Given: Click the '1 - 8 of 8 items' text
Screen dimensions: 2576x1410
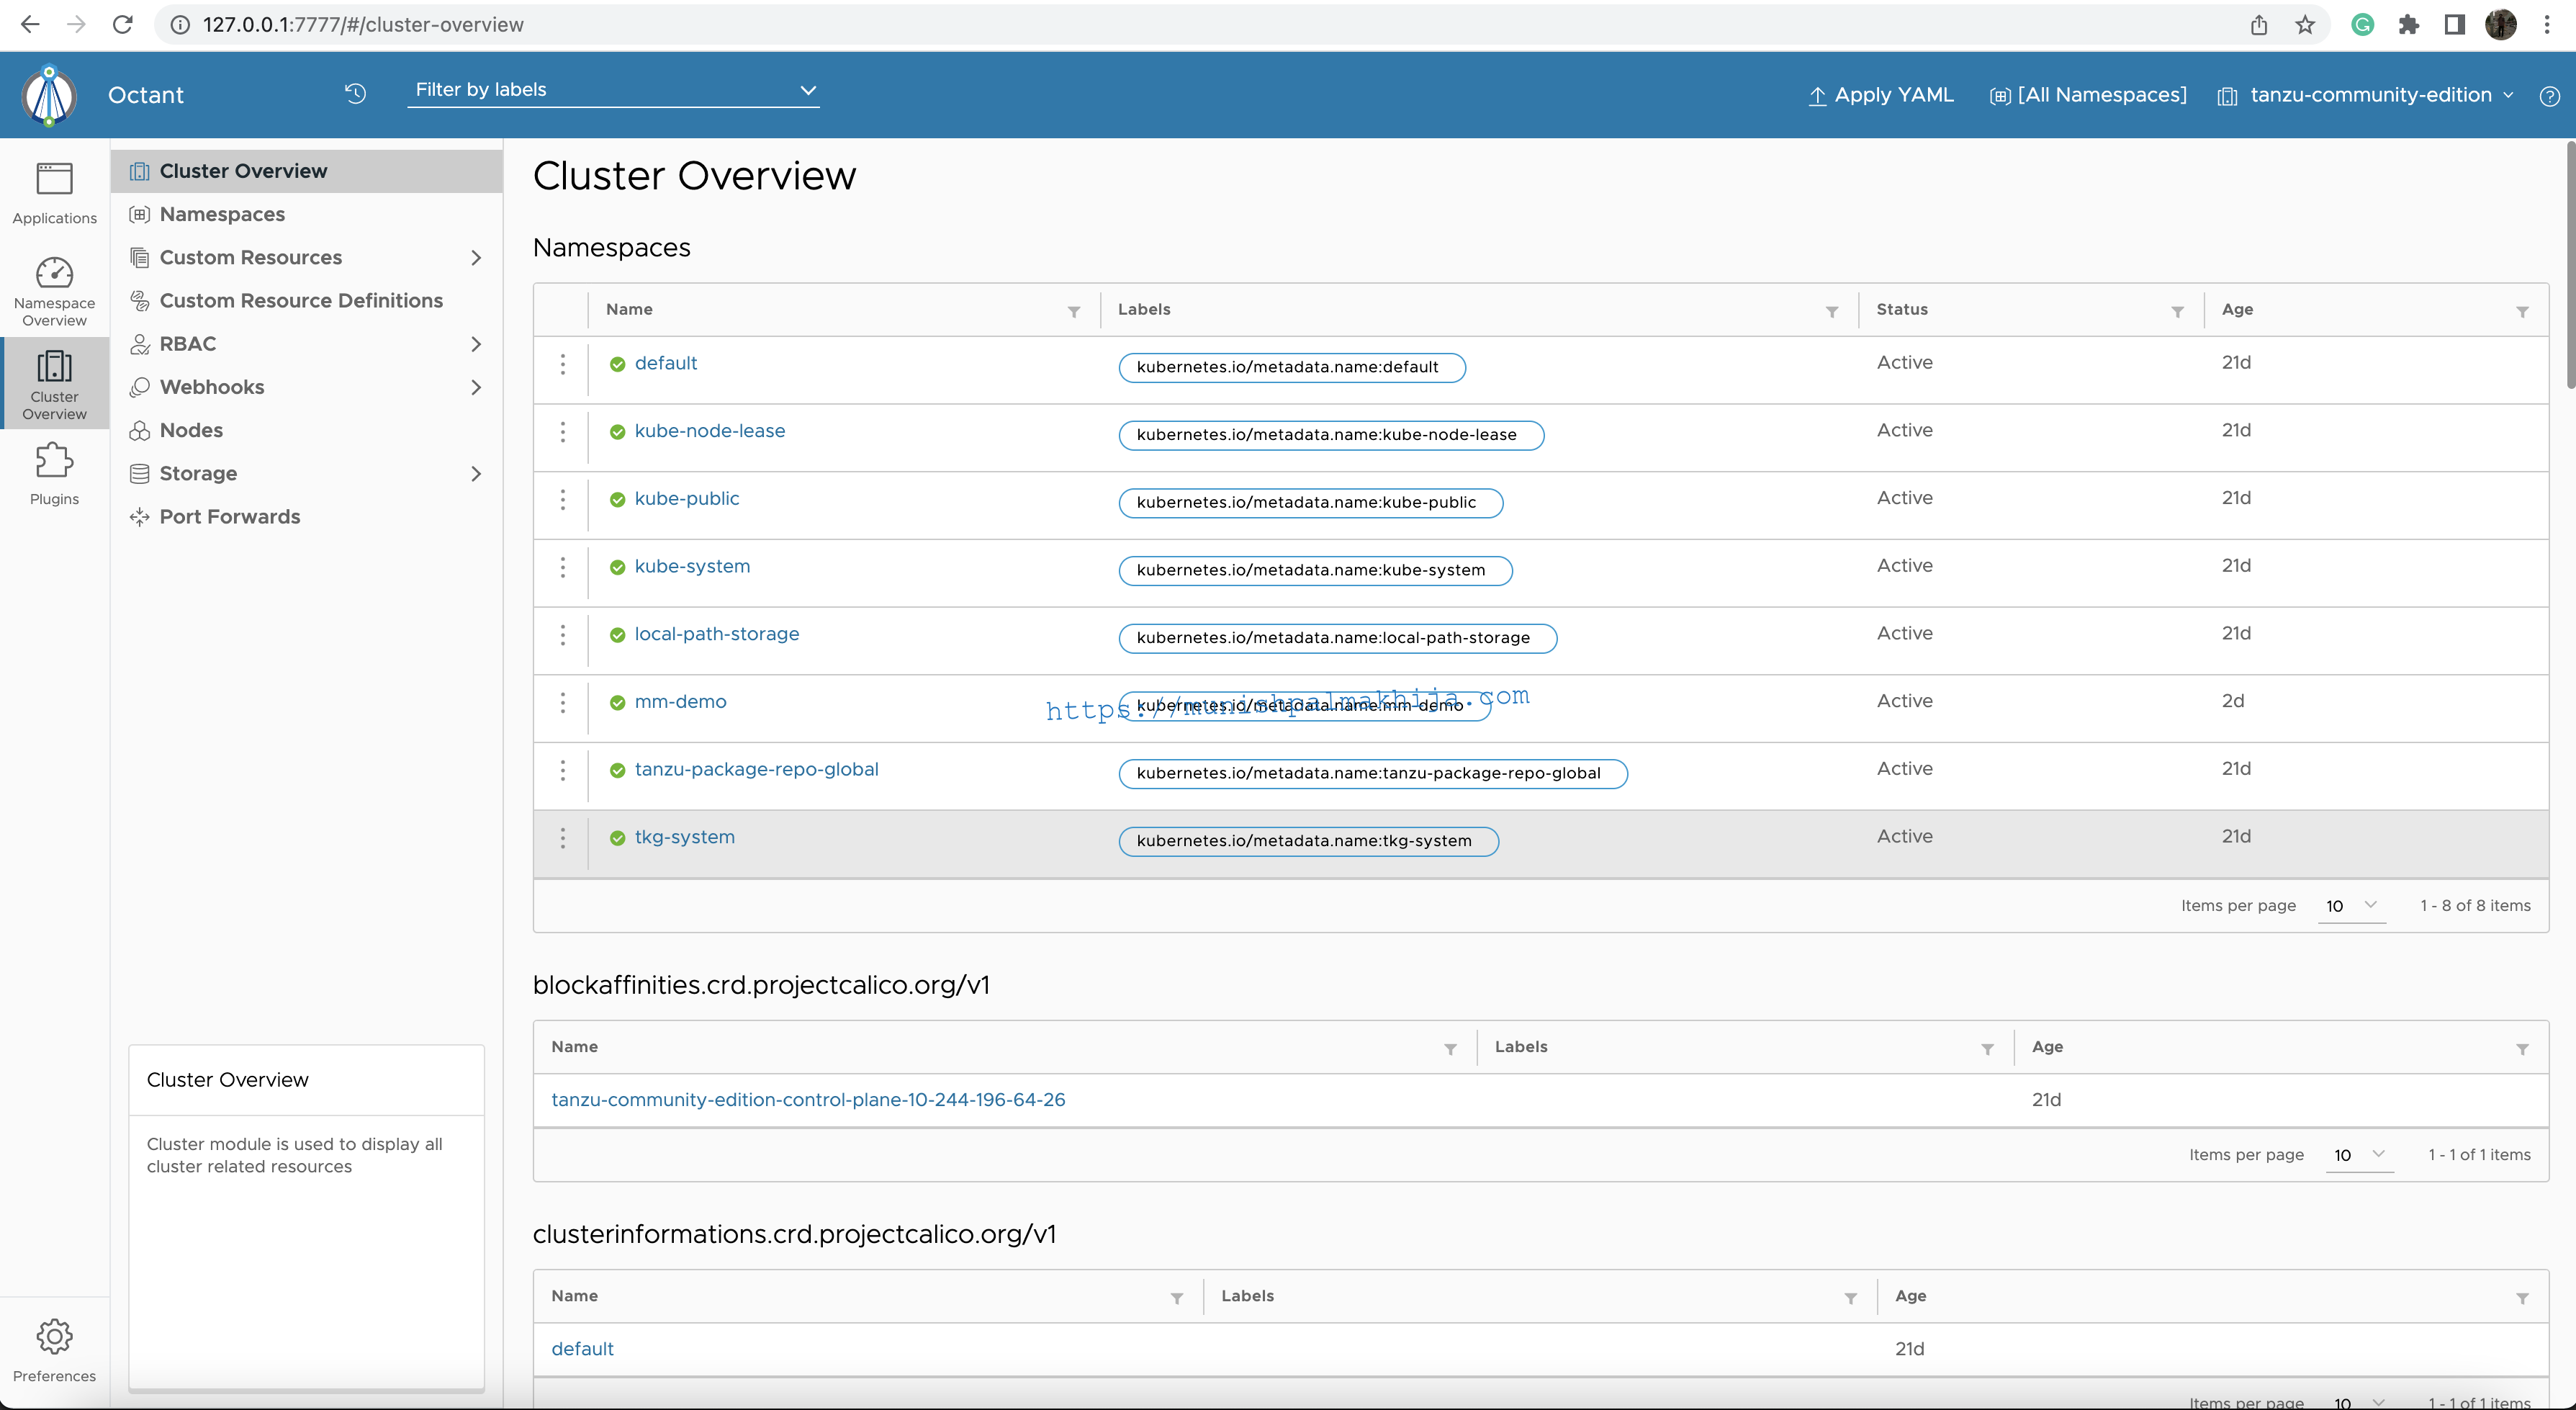Looking at the screenshot, I should click(2475, 906).
